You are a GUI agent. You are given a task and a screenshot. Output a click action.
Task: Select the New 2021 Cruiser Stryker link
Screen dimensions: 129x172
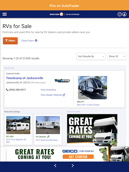pos(88,105)
